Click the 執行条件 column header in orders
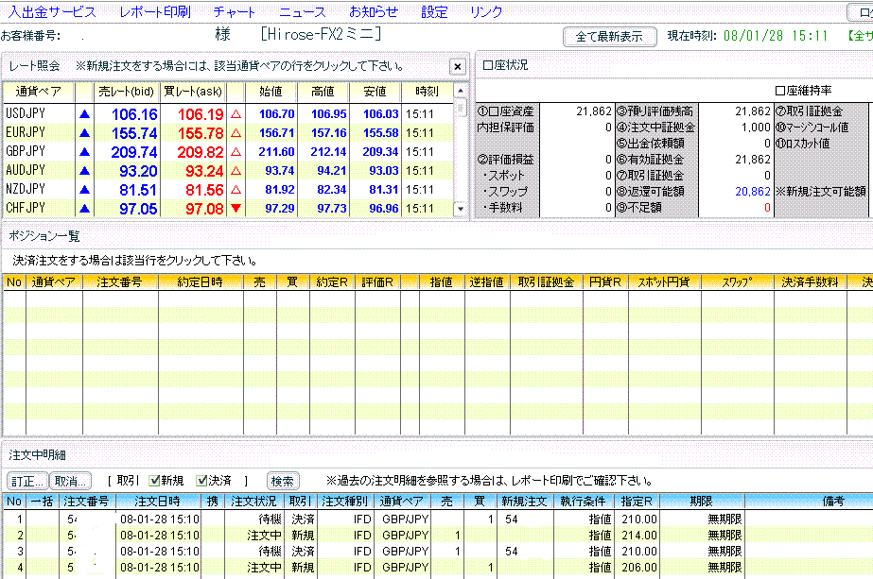Image resolution: width=873 pixels, height=579 pixels. 583,502
